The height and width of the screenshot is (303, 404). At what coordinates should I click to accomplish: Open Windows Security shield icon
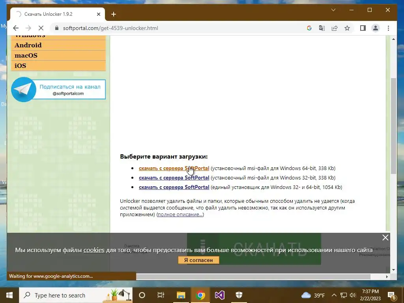point(239,295)
